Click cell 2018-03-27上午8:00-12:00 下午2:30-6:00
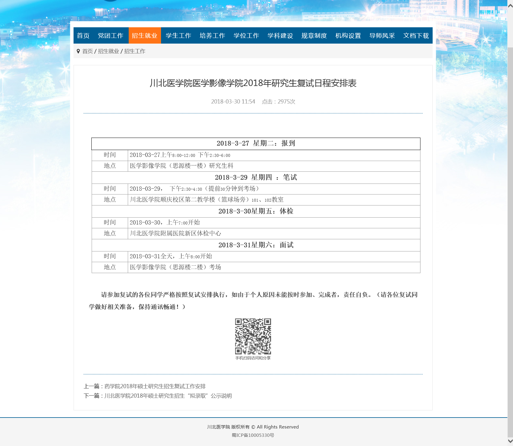This screenshot has width=513, height=446. (x=274, y=155)
